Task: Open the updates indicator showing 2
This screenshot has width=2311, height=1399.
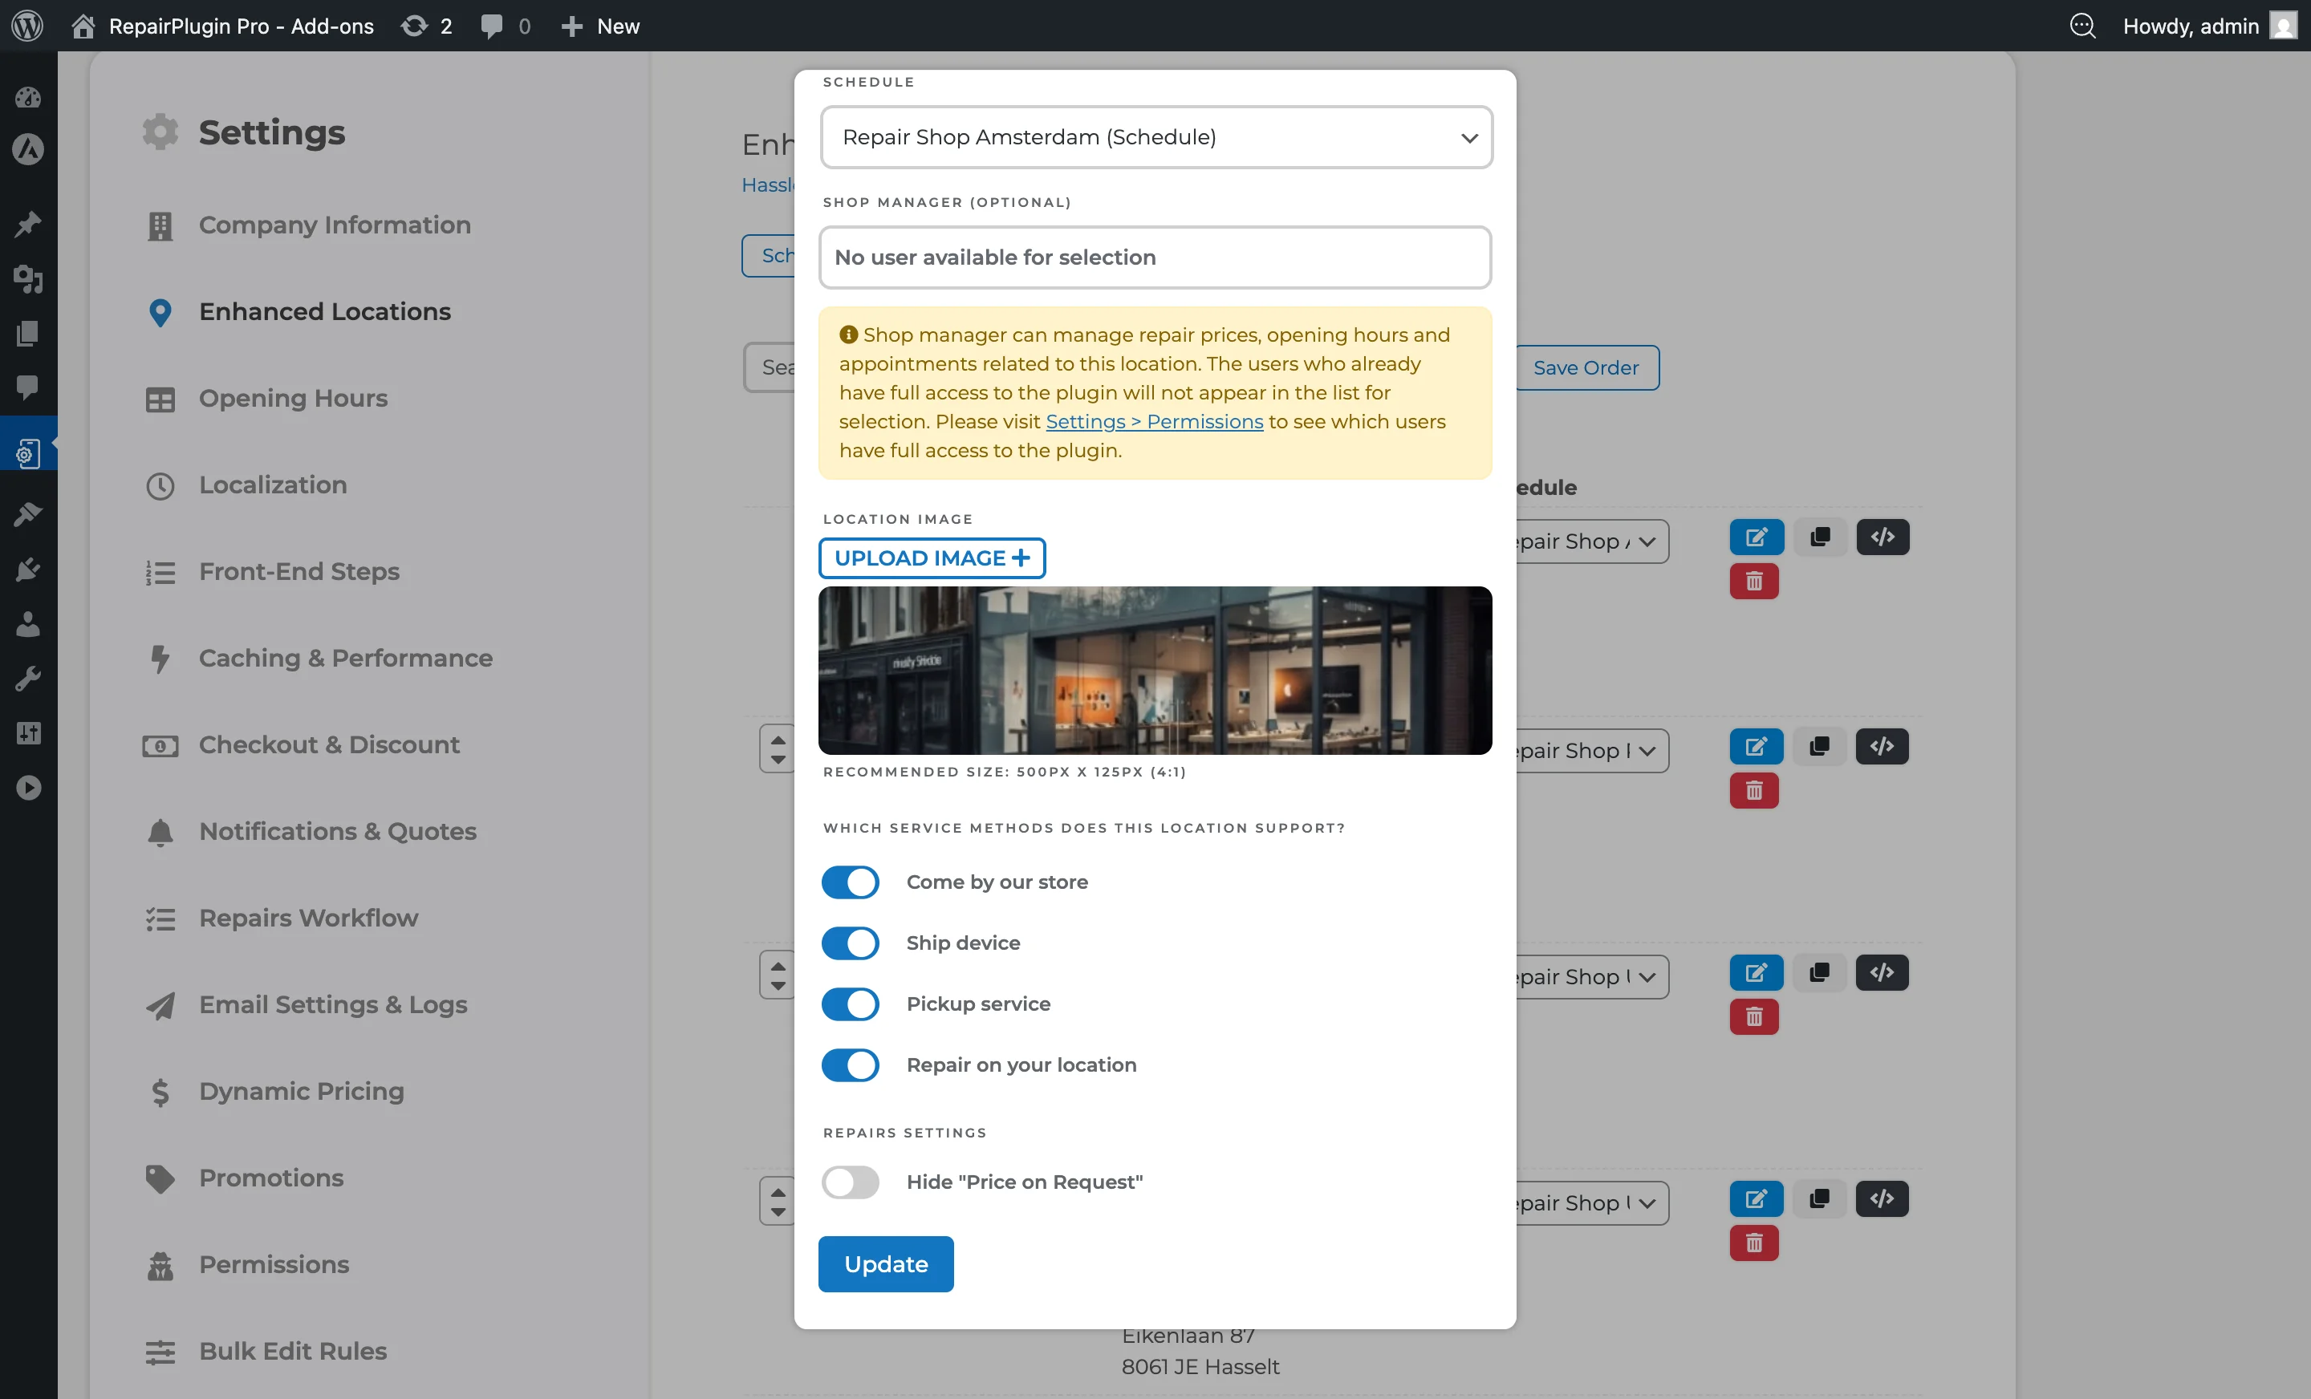Action: coord(427,26)
